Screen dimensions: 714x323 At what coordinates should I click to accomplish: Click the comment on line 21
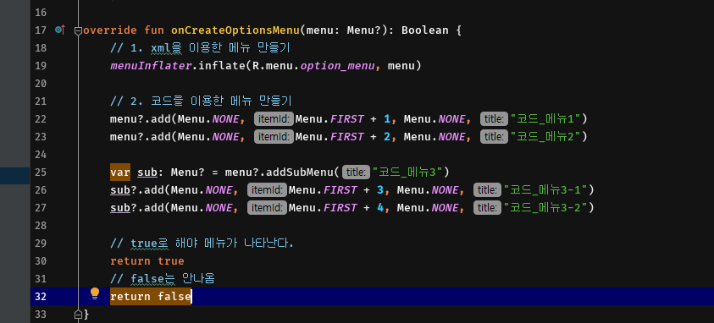click(201, 101)
